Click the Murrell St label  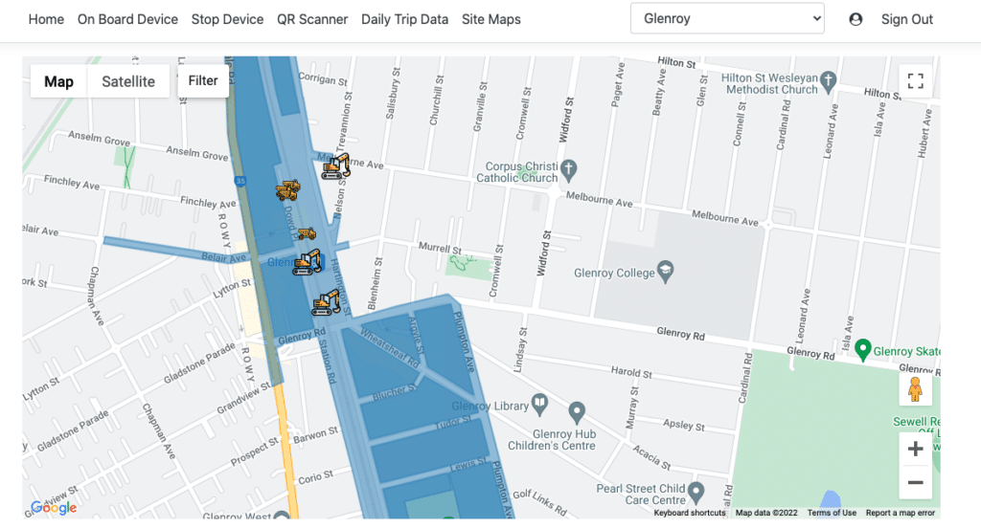coord(440,248)
